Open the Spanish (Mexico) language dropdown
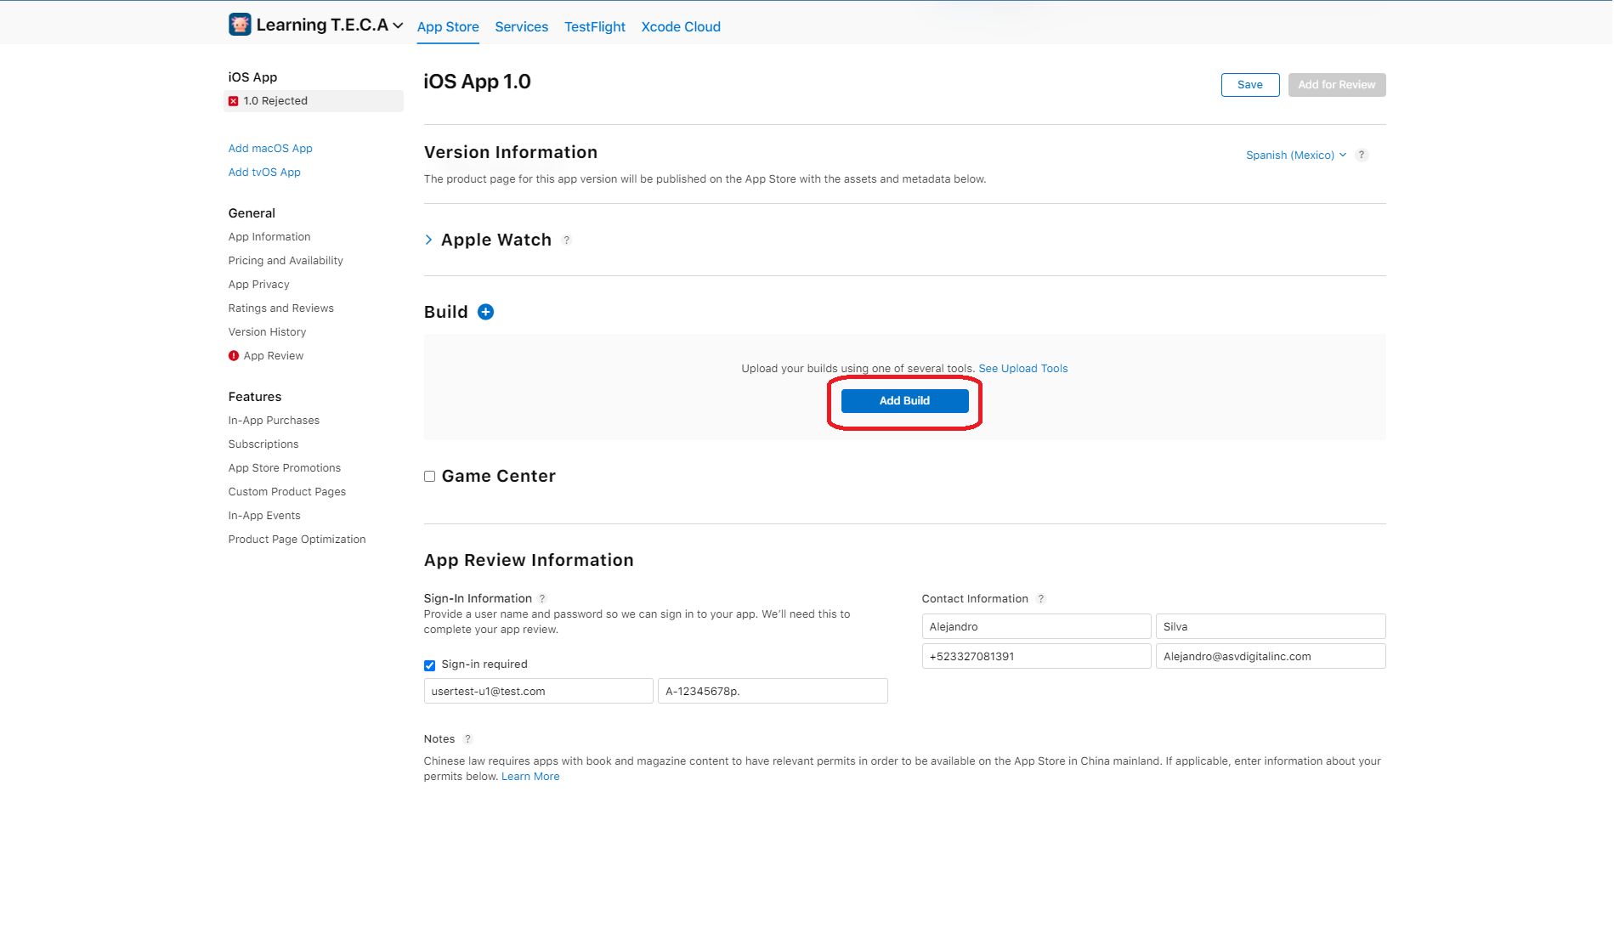The width and height of the screenshot is (1614, 933). pos(1295,155)
